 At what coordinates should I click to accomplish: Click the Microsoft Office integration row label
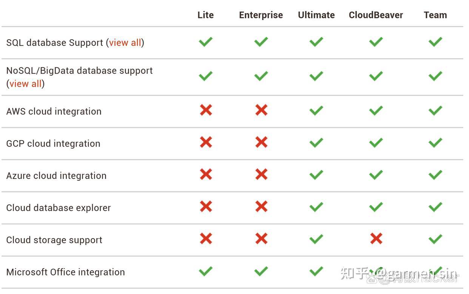[65, 272]
